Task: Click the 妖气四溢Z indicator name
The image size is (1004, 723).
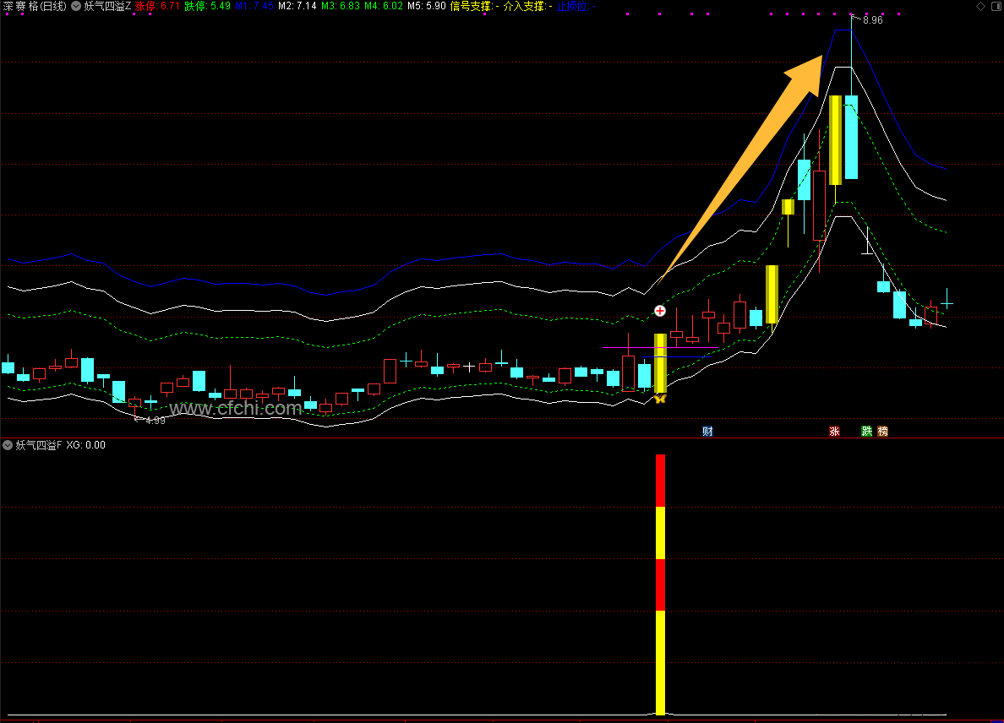Action: pos(107,7)
